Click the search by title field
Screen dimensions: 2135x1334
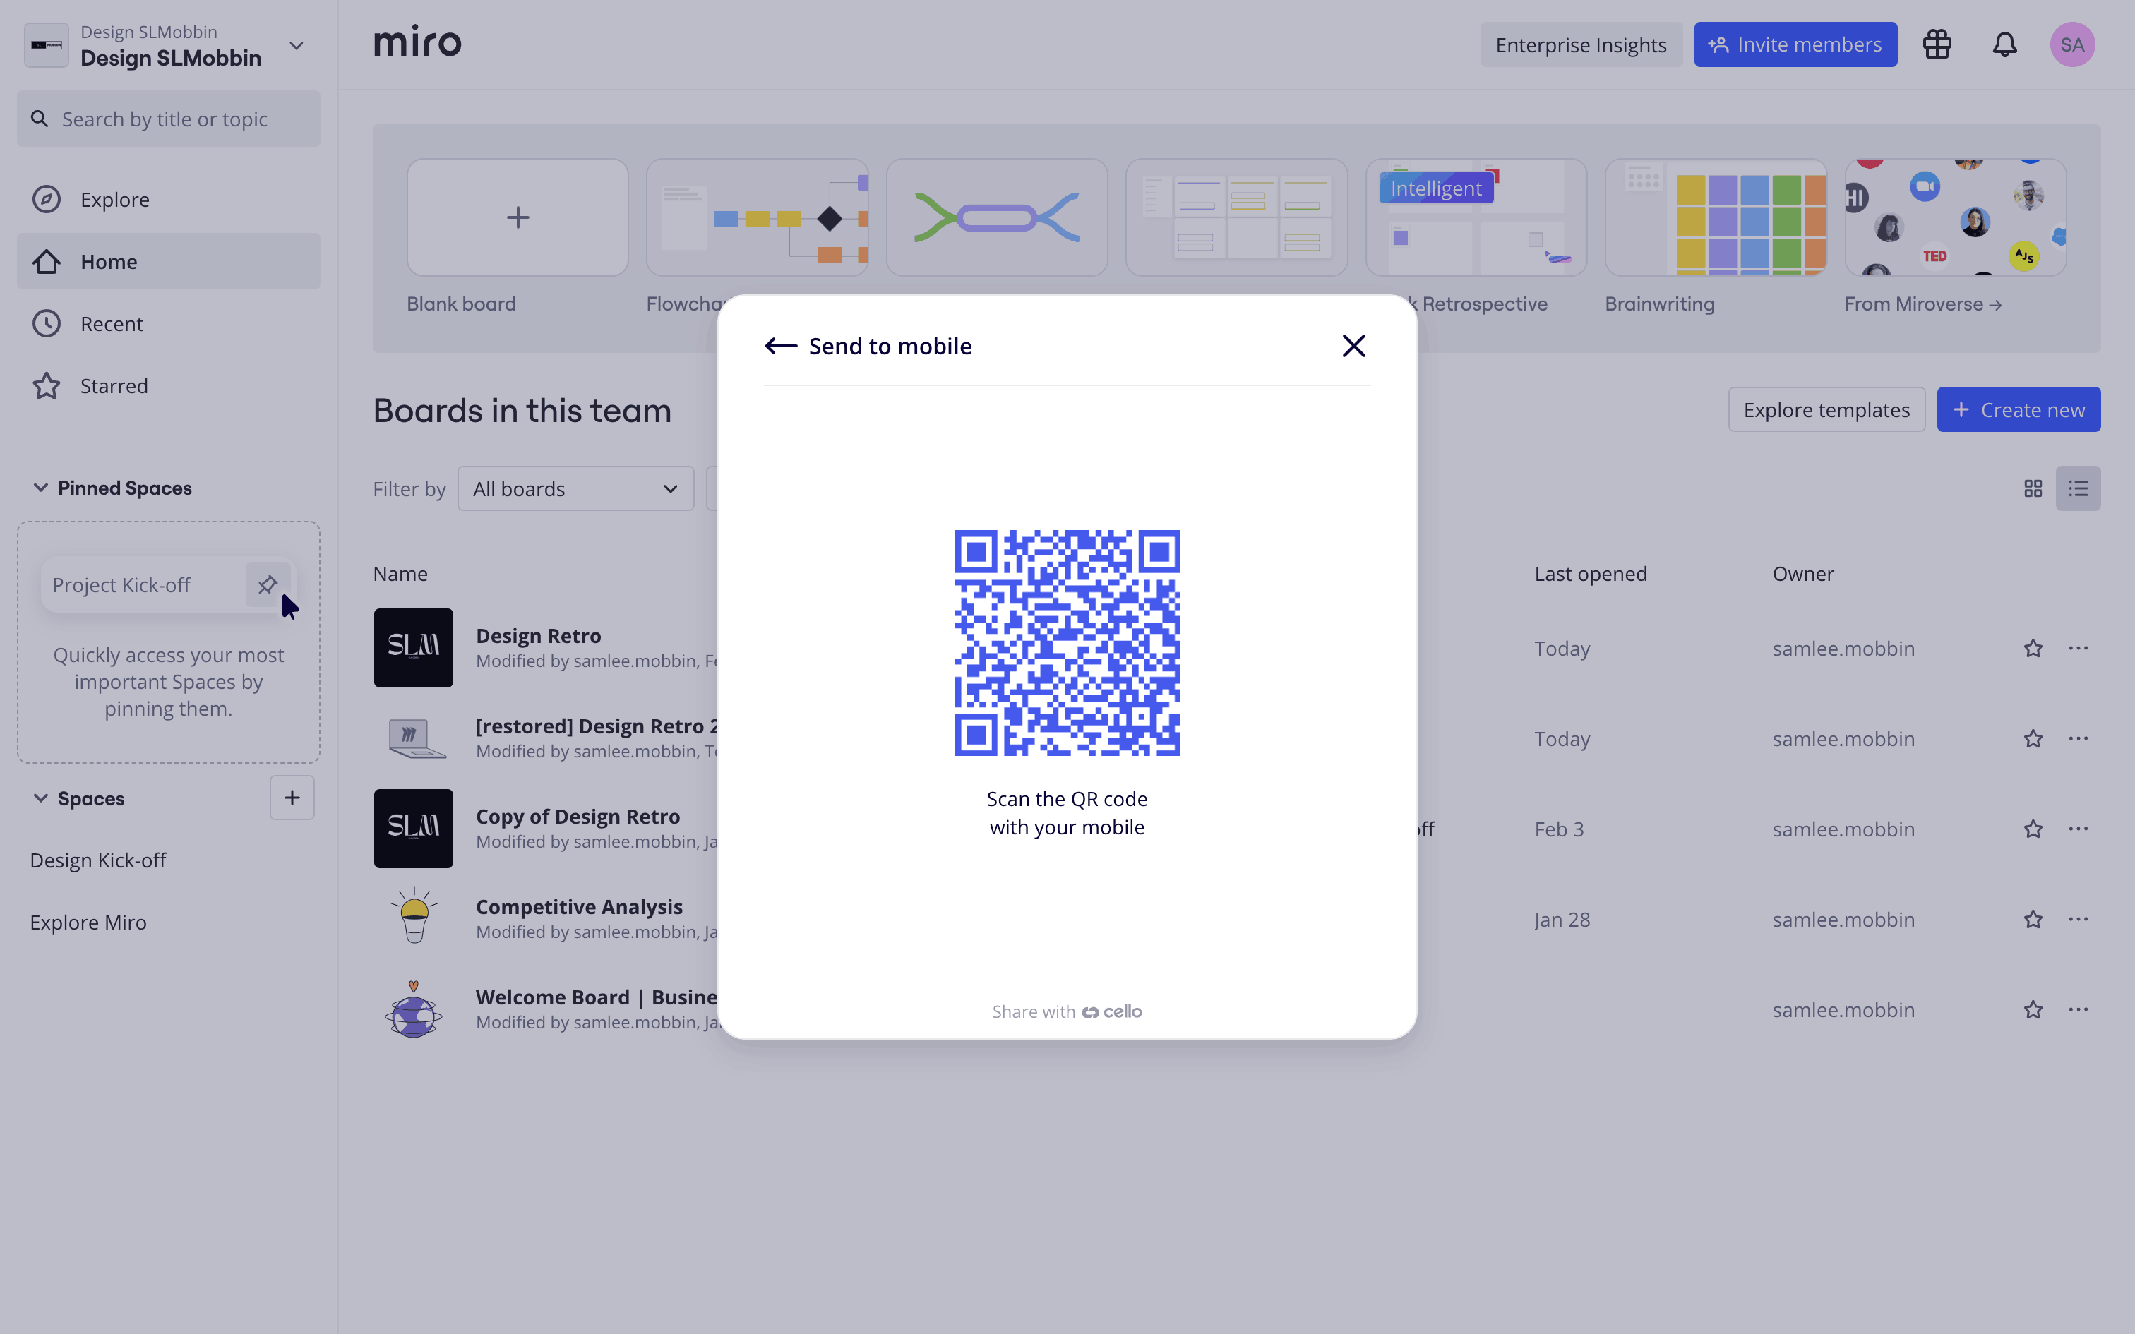click(167, 119)
